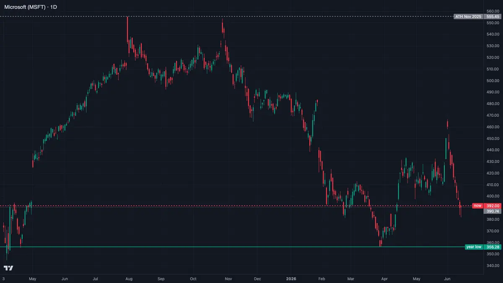Click the Aug time axis label
Viewport: 503px width, 283px height.
129,278
